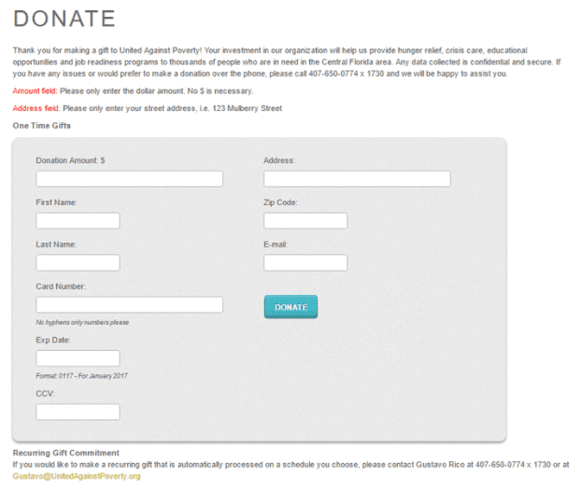Activate the Exp Date input box
Screen dimensions: 582x489
[78, 358]
